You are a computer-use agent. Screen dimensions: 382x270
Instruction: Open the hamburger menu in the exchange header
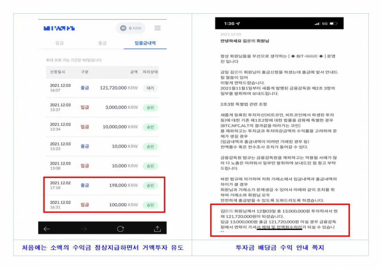(157, 28)
